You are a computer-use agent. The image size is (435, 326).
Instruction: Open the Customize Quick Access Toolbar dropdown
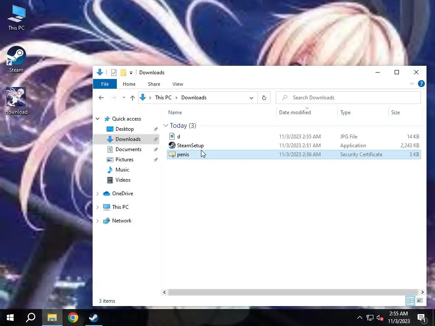131,73
